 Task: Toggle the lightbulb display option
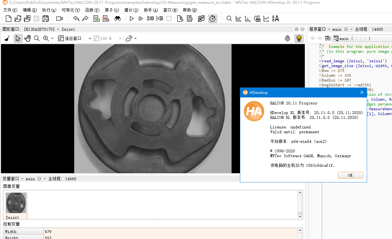(x=299, y=38)
